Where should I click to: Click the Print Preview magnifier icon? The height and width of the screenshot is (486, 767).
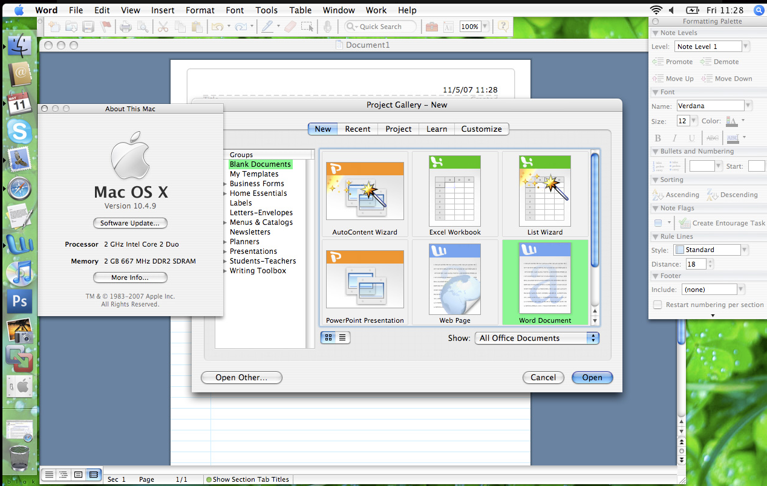143,27
